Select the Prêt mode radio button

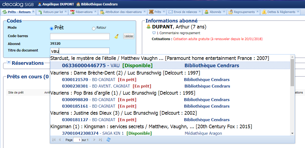point(51,28)
